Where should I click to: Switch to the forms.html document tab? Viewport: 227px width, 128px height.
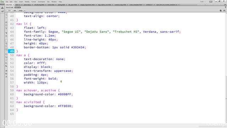tap(51, 5)
